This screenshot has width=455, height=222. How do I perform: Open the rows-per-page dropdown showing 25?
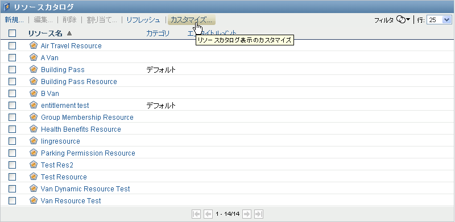pos(439,20)
